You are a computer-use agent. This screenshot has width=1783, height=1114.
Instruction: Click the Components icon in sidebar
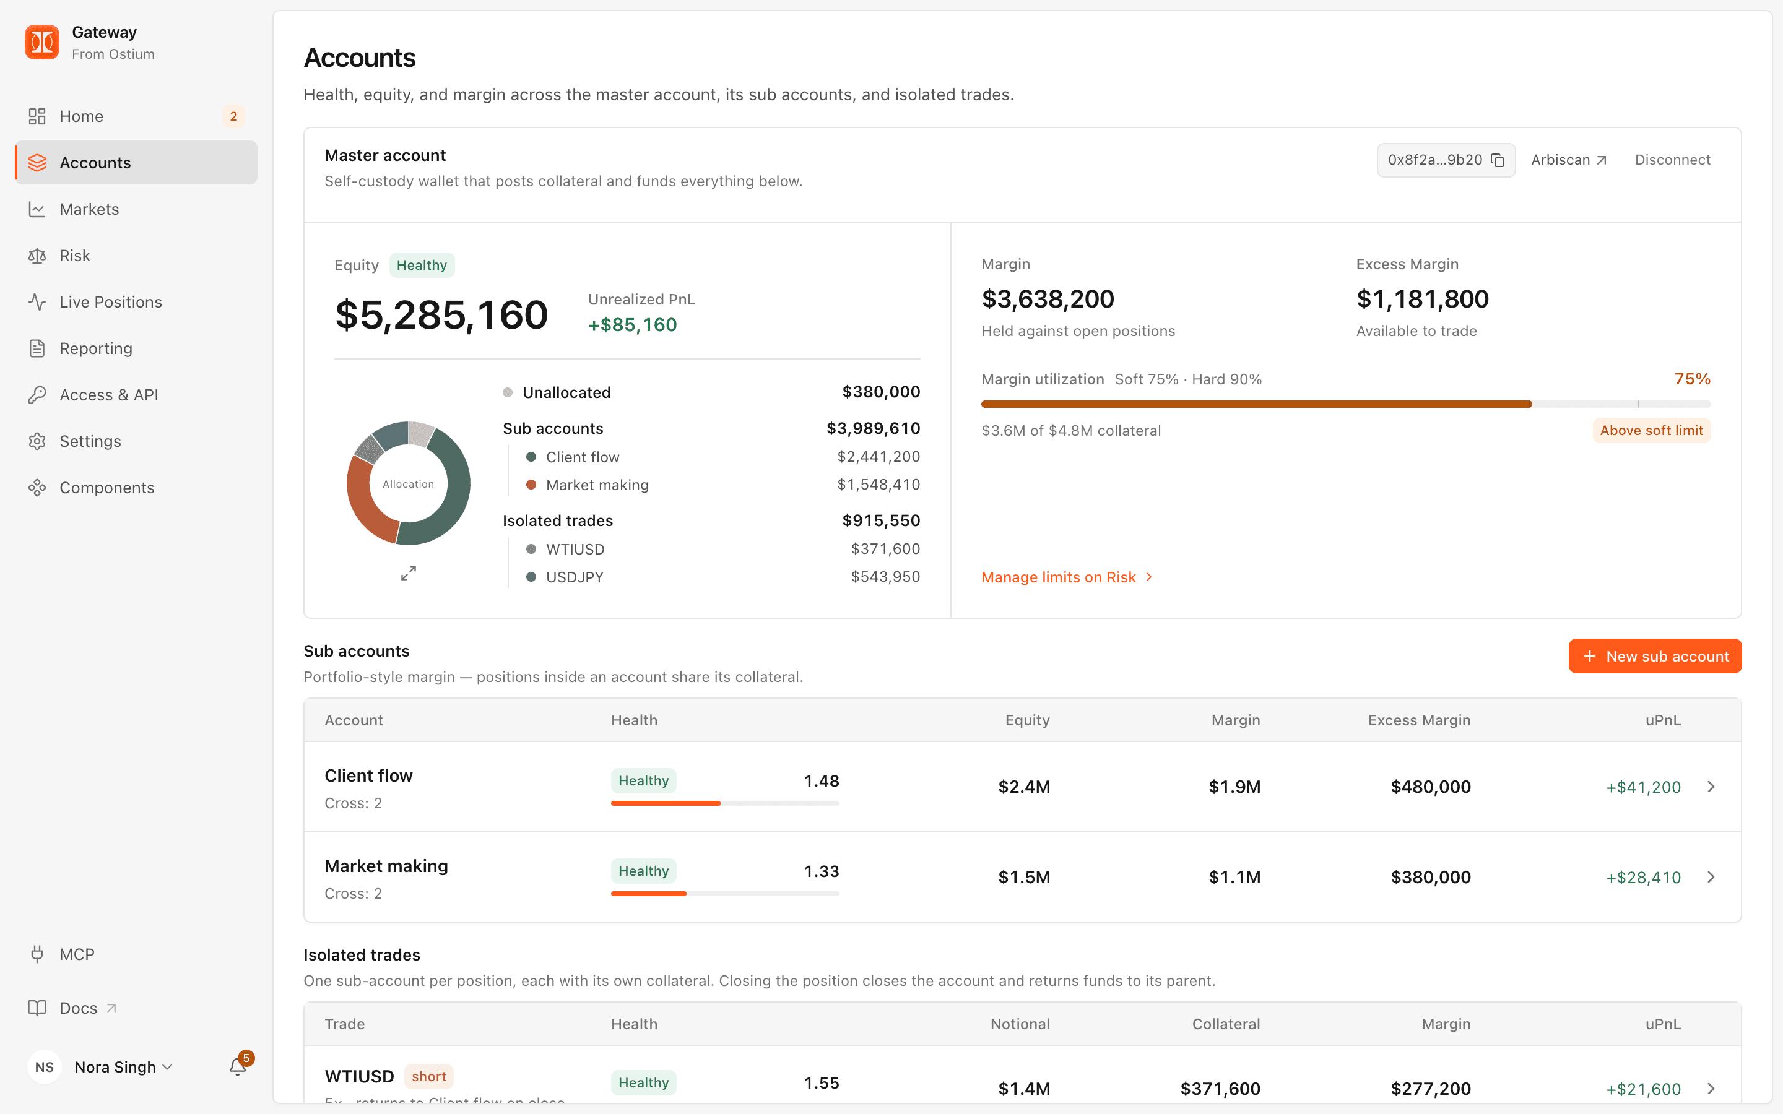[x=37, y=488]
